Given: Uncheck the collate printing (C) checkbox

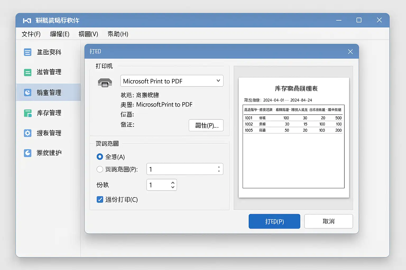Looking at the screenshot, I should point(100,200).
